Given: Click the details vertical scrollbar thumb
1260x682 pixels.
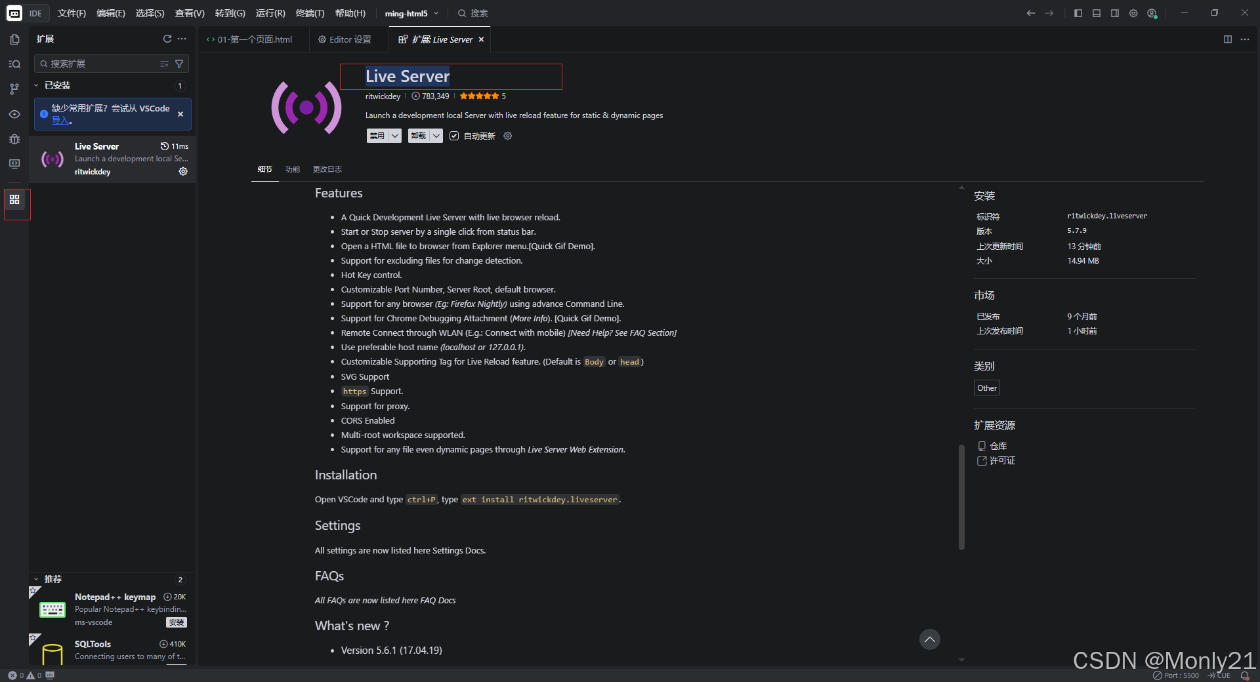Looking at the screenshot, I should [x=961, y=497].
